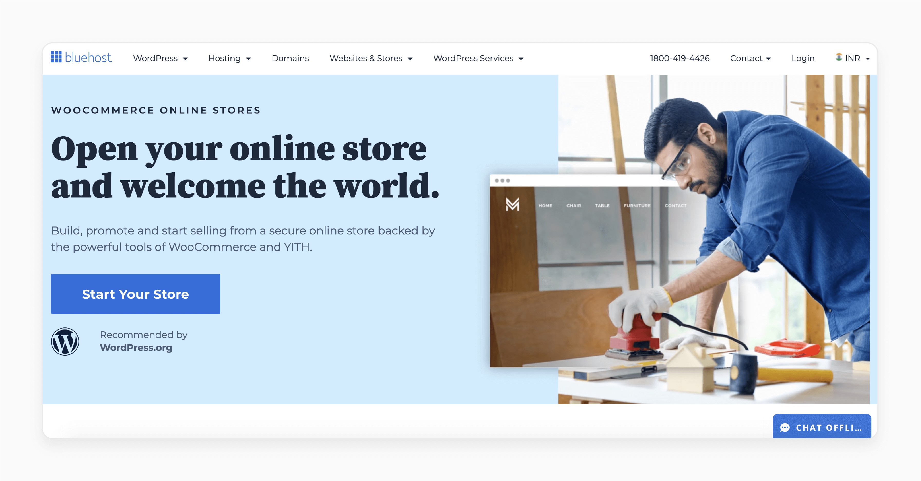Viewport: 921px width, 481px height.
Task: Toggle the CHAT OFFLI... support widget
Action: (x=822, y=426)
